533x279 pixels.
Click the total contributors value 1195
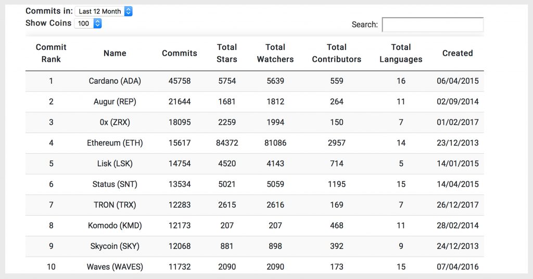tap(337, 184)
